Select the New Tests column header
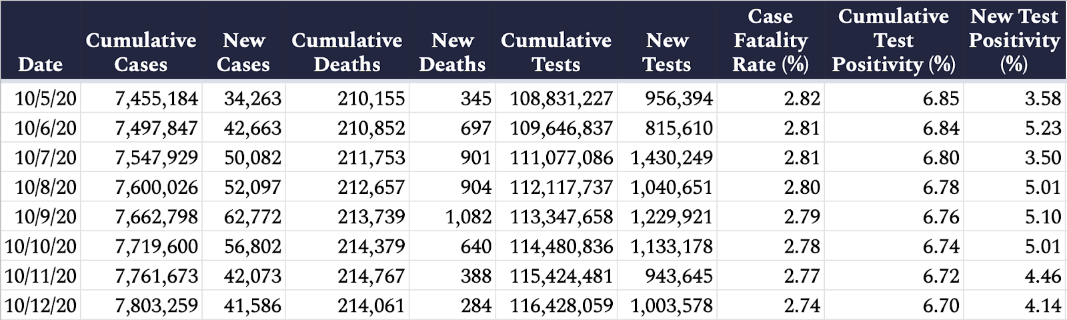 (667, 52)
